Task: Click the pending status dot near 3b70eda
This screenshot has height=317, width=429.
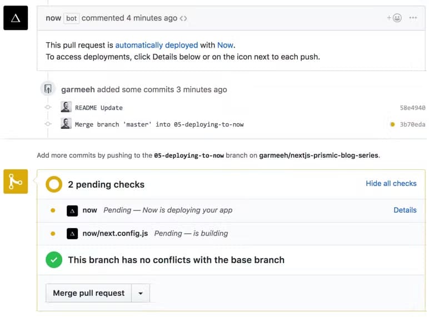Action: tap(392, 124)
